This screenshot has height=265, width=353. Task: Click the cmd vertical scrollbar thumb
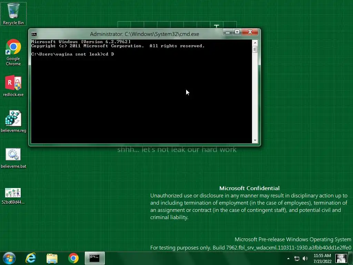(255, 49)
